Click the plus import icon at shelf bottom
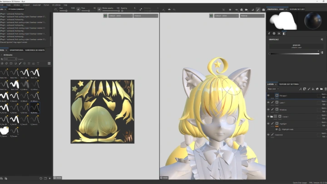 coord(50,179)
